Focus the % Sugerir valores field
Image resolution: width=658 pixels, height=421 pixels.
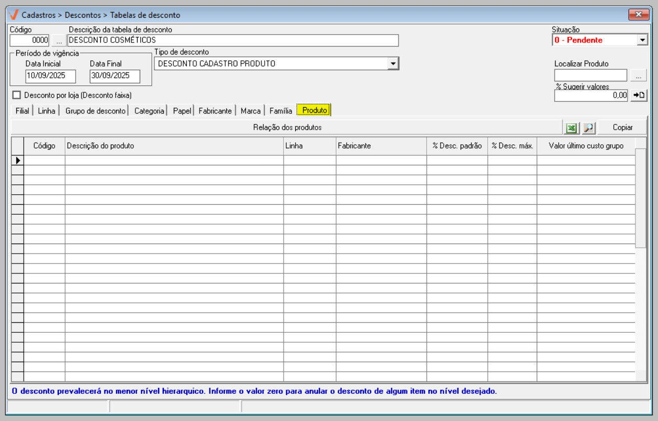pos(591,95)
